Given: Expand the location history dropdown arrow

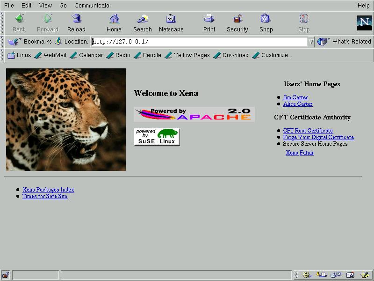Looking at the screenshot, I should [311, 42].
